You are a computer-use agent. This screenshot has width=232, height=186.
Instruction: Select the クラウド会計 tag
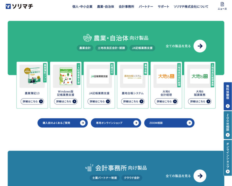click(132, 178)
